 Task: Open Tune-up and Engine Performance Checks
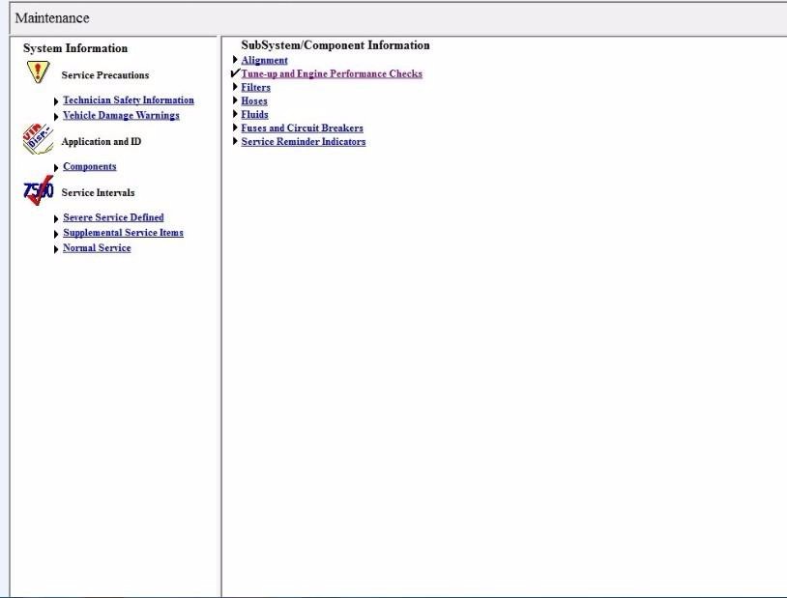point(332,74)
